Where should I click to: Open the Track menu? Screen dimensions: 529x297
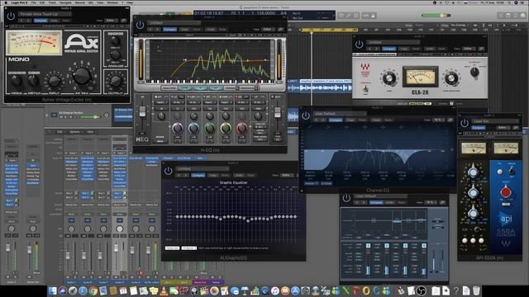coord(52,2)
